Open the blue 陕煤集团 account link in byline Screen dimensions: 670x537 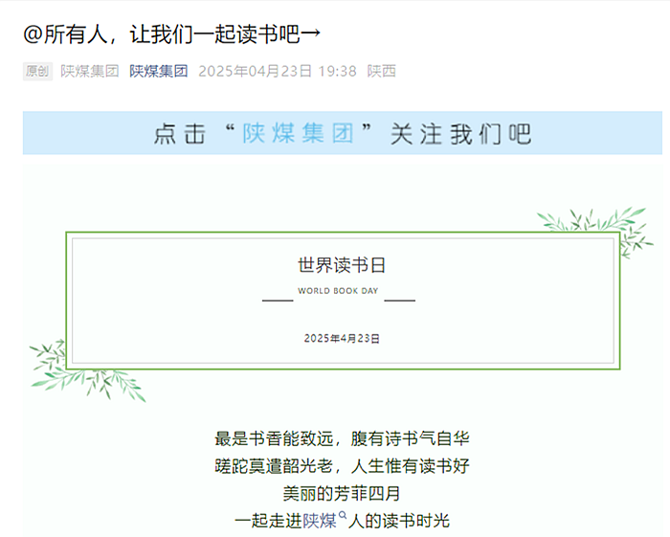point(159,71)
